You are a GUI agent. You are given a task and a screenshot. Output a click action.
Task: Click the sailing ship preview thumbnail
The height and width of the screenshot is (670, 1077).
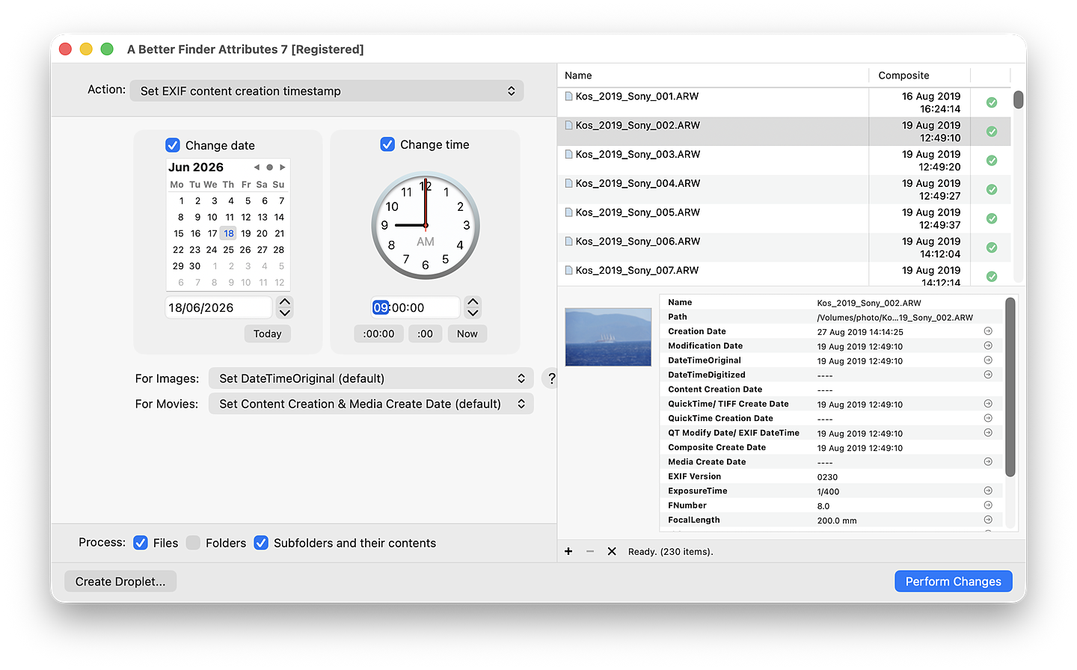(608, 337)
